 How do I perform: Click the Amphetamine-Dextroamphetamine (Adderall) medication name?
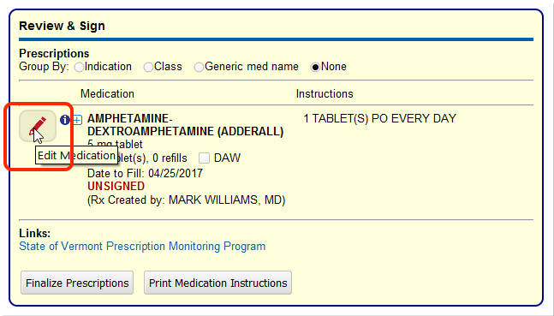tap(186, 125)
